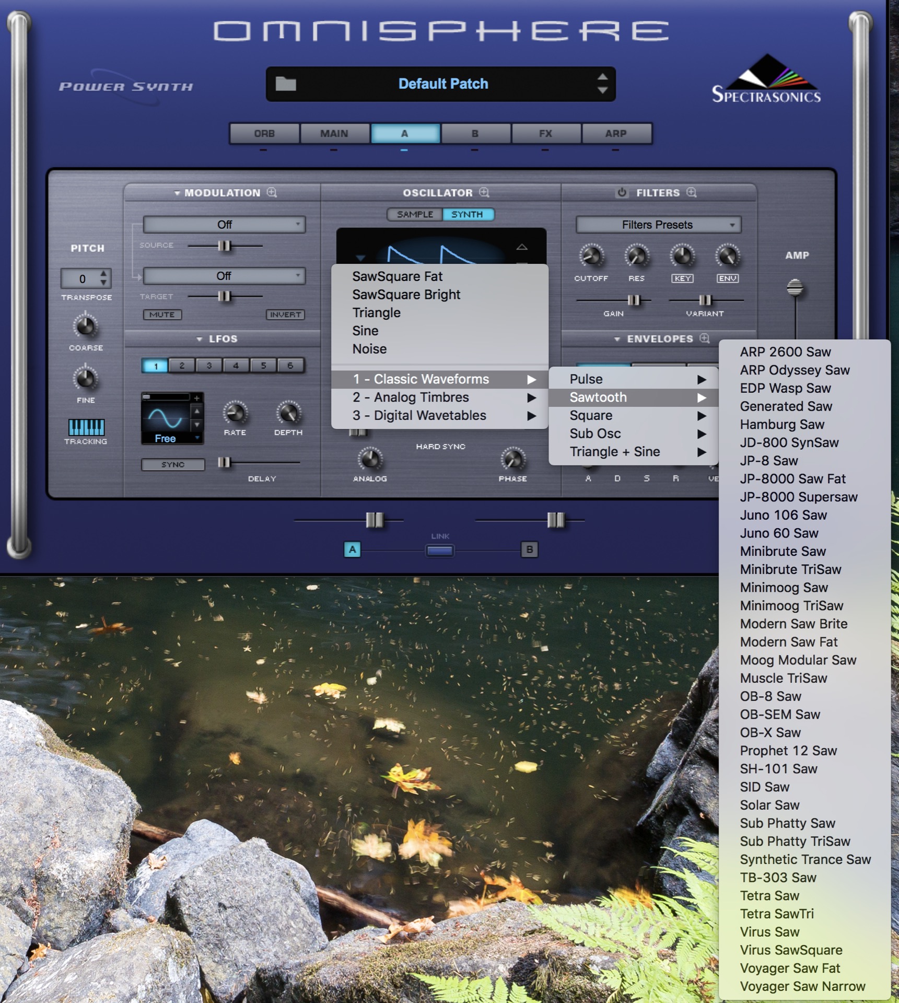Switch to the ORB tab

pyautogui.click(x=264, y=133)
